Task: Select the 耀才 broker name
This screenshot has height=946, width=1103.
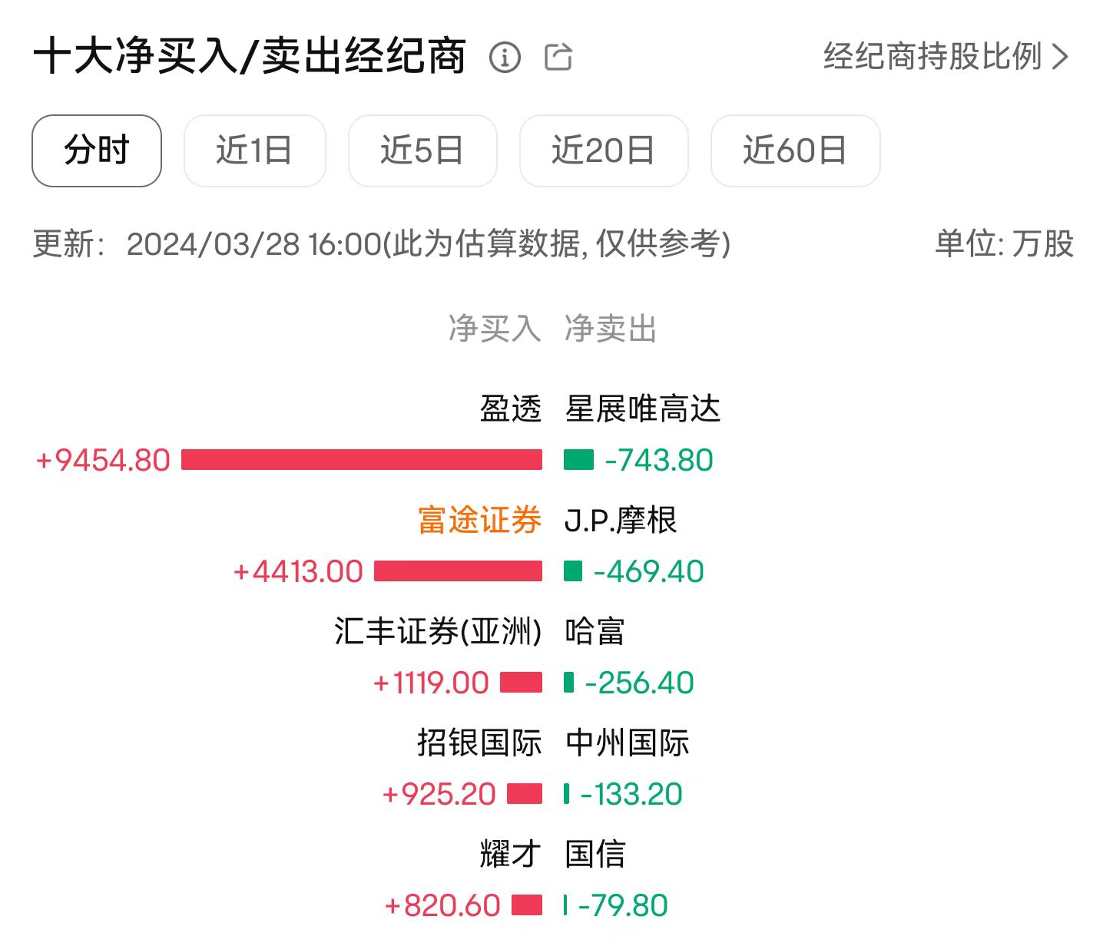Action: 511,855
